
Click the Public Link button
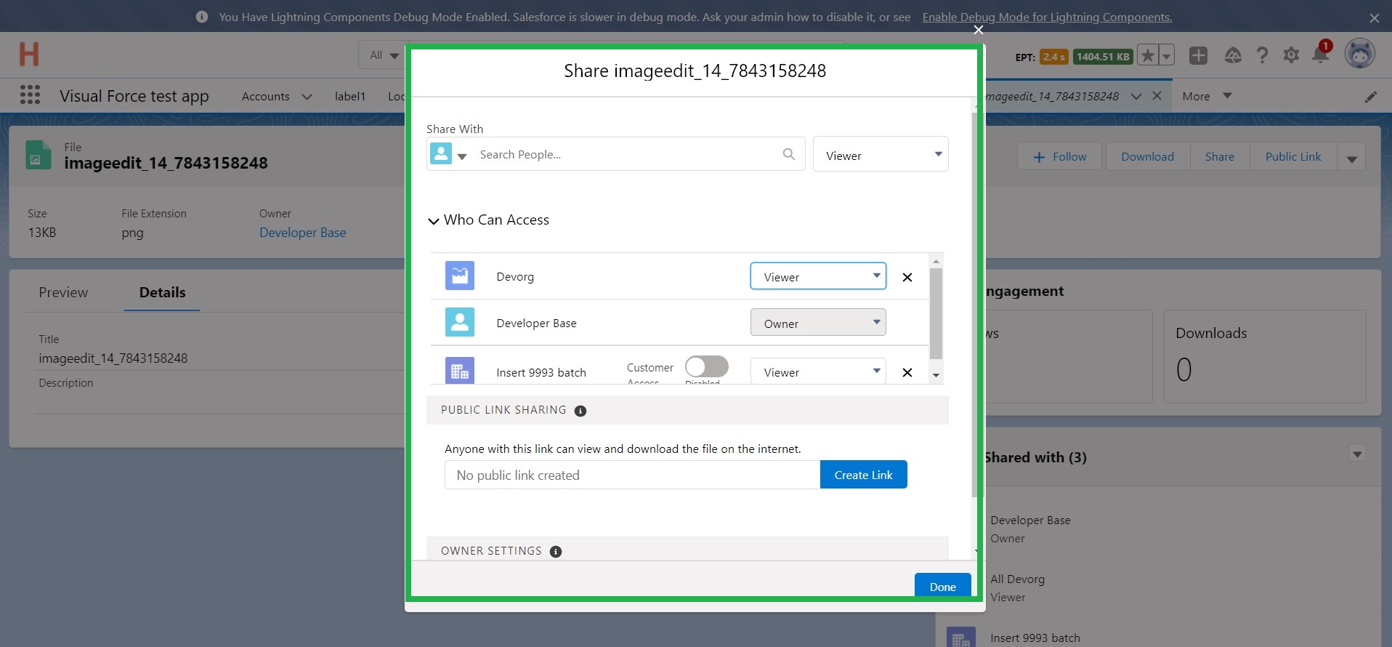pos(1293,156)
